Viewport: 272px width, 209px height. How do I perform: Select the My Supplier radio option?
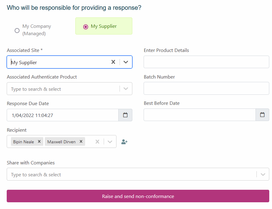86,27
